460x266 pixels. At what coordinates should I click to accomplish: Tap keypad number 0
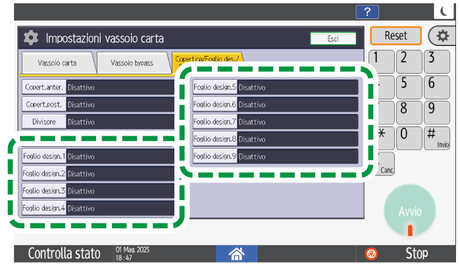[409, 138]
